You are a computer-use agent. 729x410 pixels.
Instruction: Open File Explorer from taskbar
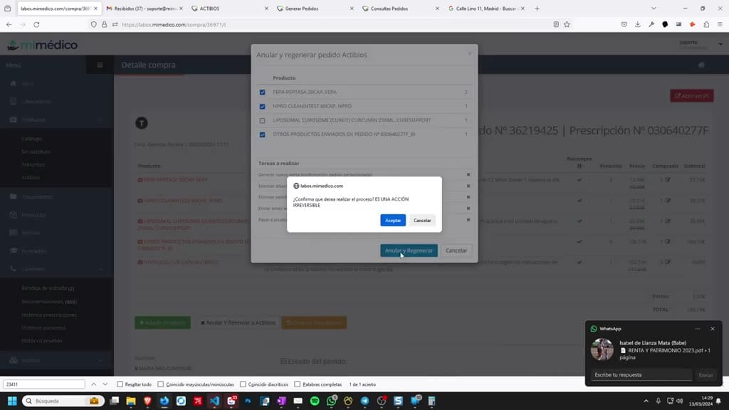(x=131, y=401)
